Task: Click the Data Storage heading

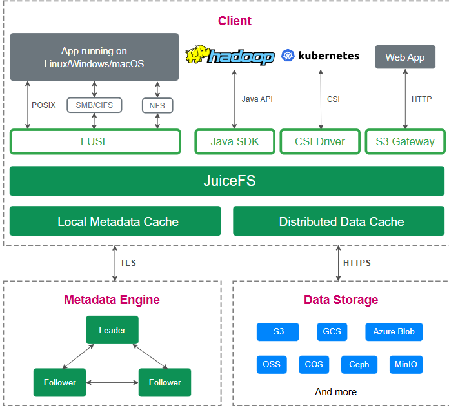Action: 341,300
